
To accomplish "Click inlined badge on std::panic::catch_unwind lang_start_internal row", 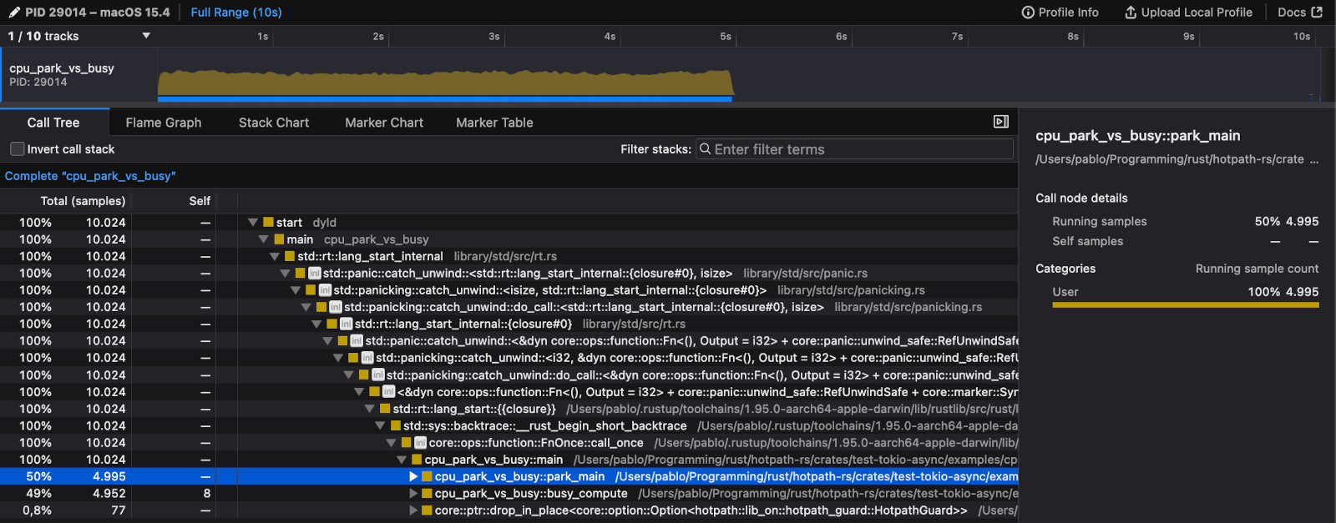I will click(314, 274).
